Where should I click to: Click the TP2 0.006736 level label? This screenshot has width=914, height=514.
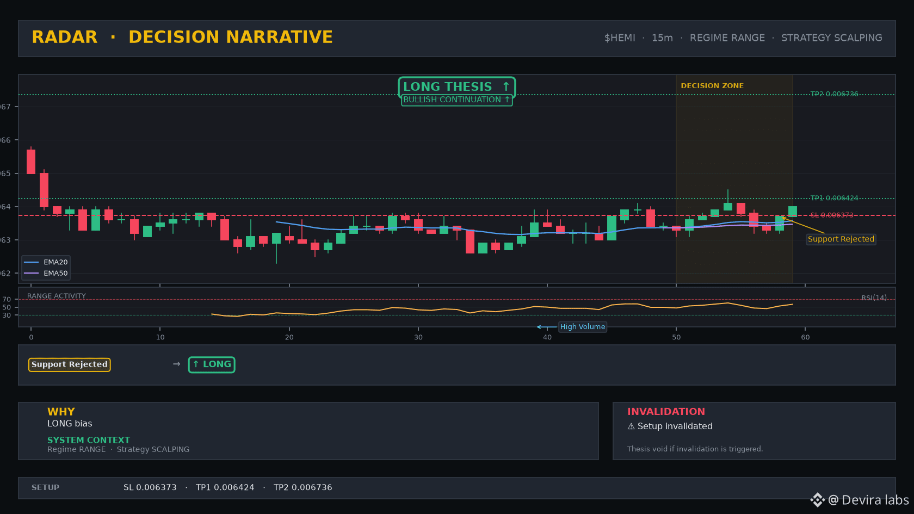pos(834,94)
